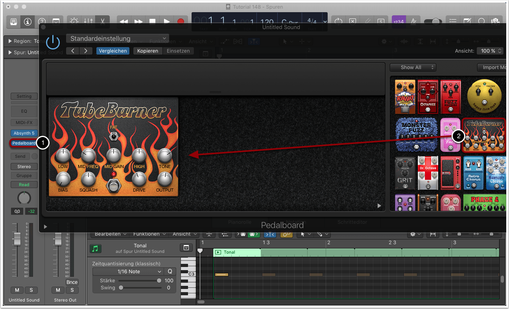The image size is (509, 309).
Task: Choose the Monster Fuzz pedal in the browser
Action: [417, 134]
